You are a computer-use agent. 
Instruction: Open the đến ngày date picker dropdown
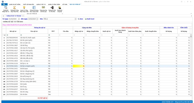(x=38, y=19)
